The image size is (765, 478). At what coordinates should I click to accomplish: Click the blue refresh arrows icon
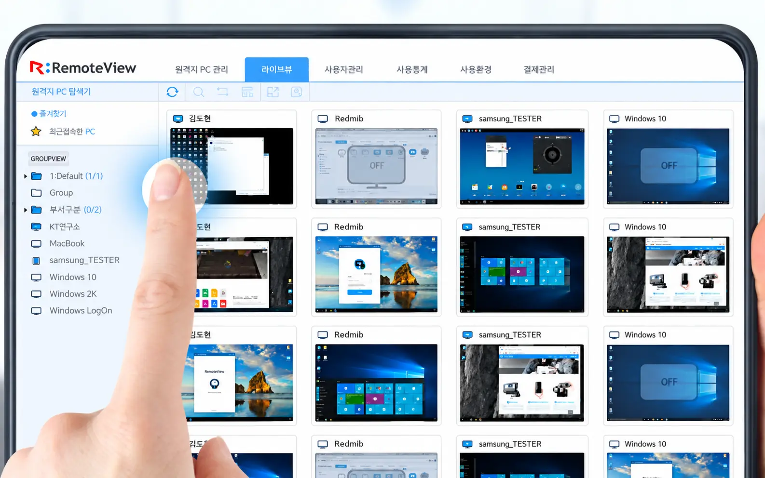click(x=172, y=92)
